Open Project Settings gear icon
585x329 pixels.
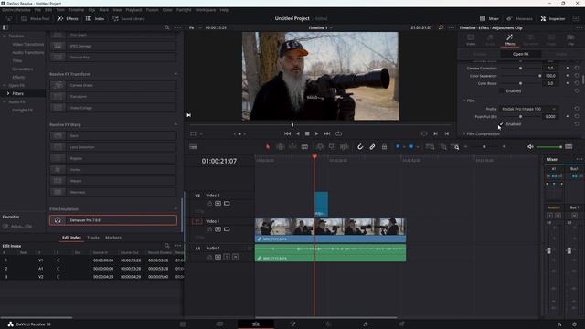(575, 324)
